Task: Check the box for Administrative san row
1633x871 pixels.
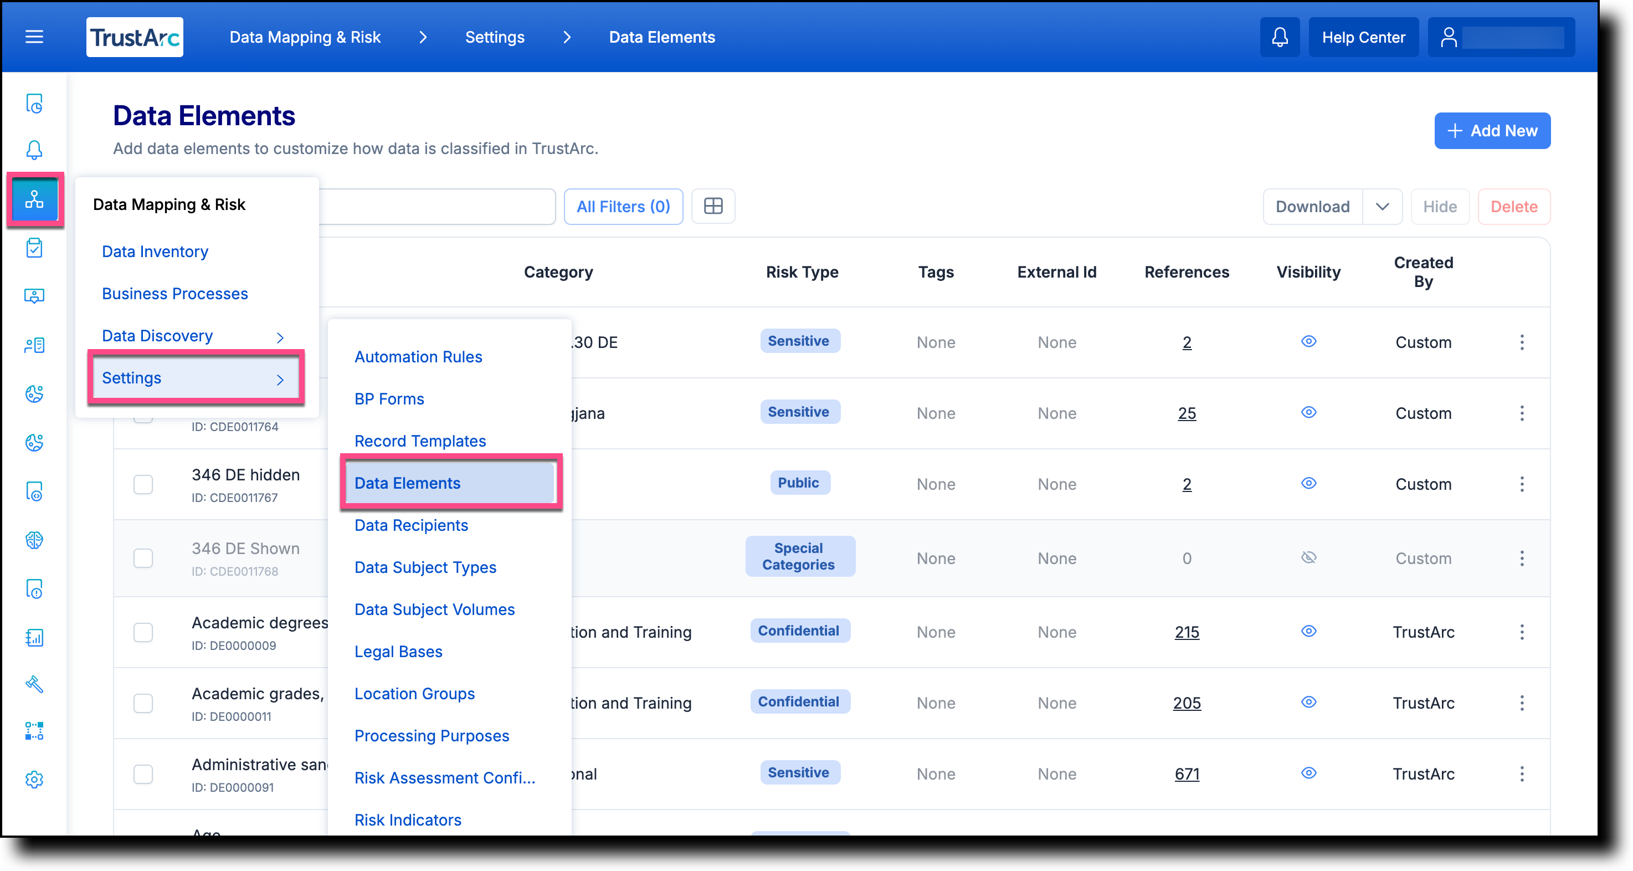Action: [x=143, y=774]
